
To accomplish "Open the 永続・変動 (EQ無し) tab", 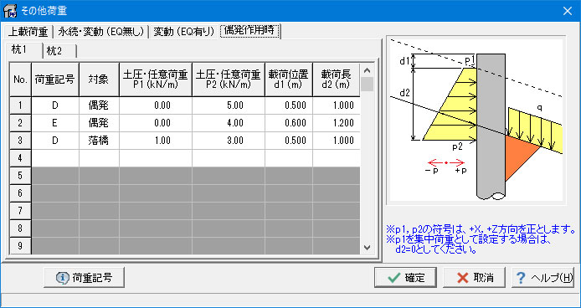I will pos(100,32).
